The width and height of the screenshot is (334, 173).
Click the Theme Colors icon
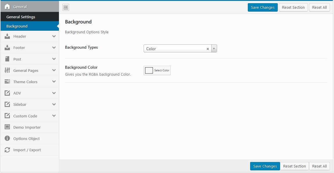pyautogui.click(x=8, y=82)
